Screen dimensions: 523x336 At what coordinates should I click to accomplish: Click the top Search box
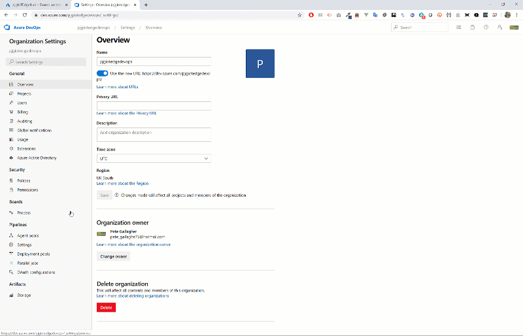tap(420, 27)
